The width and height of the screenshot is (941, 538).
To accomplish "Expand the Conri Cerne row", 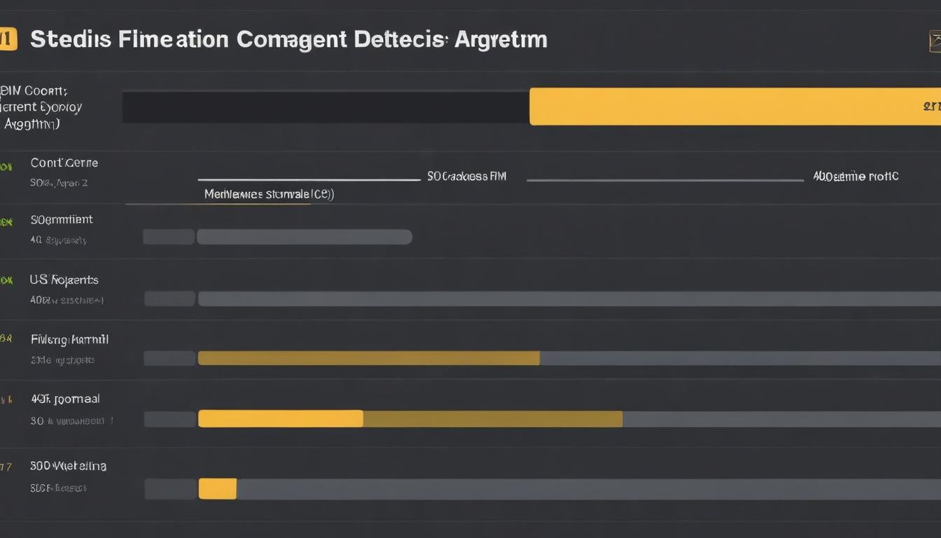I will 64,163.
